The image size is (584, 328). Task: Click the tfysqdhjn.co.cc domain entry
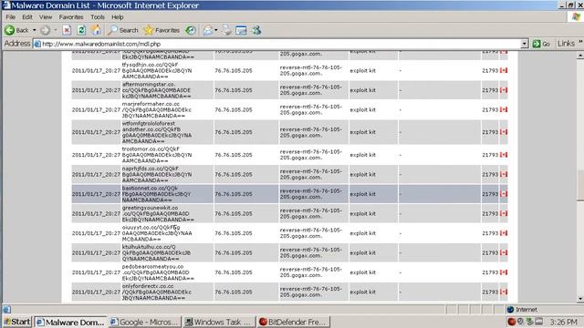[x=157, y=70]
